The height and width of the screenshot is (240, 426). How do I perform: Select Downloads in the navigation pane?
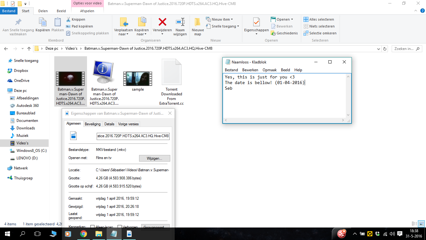point(26,128)
